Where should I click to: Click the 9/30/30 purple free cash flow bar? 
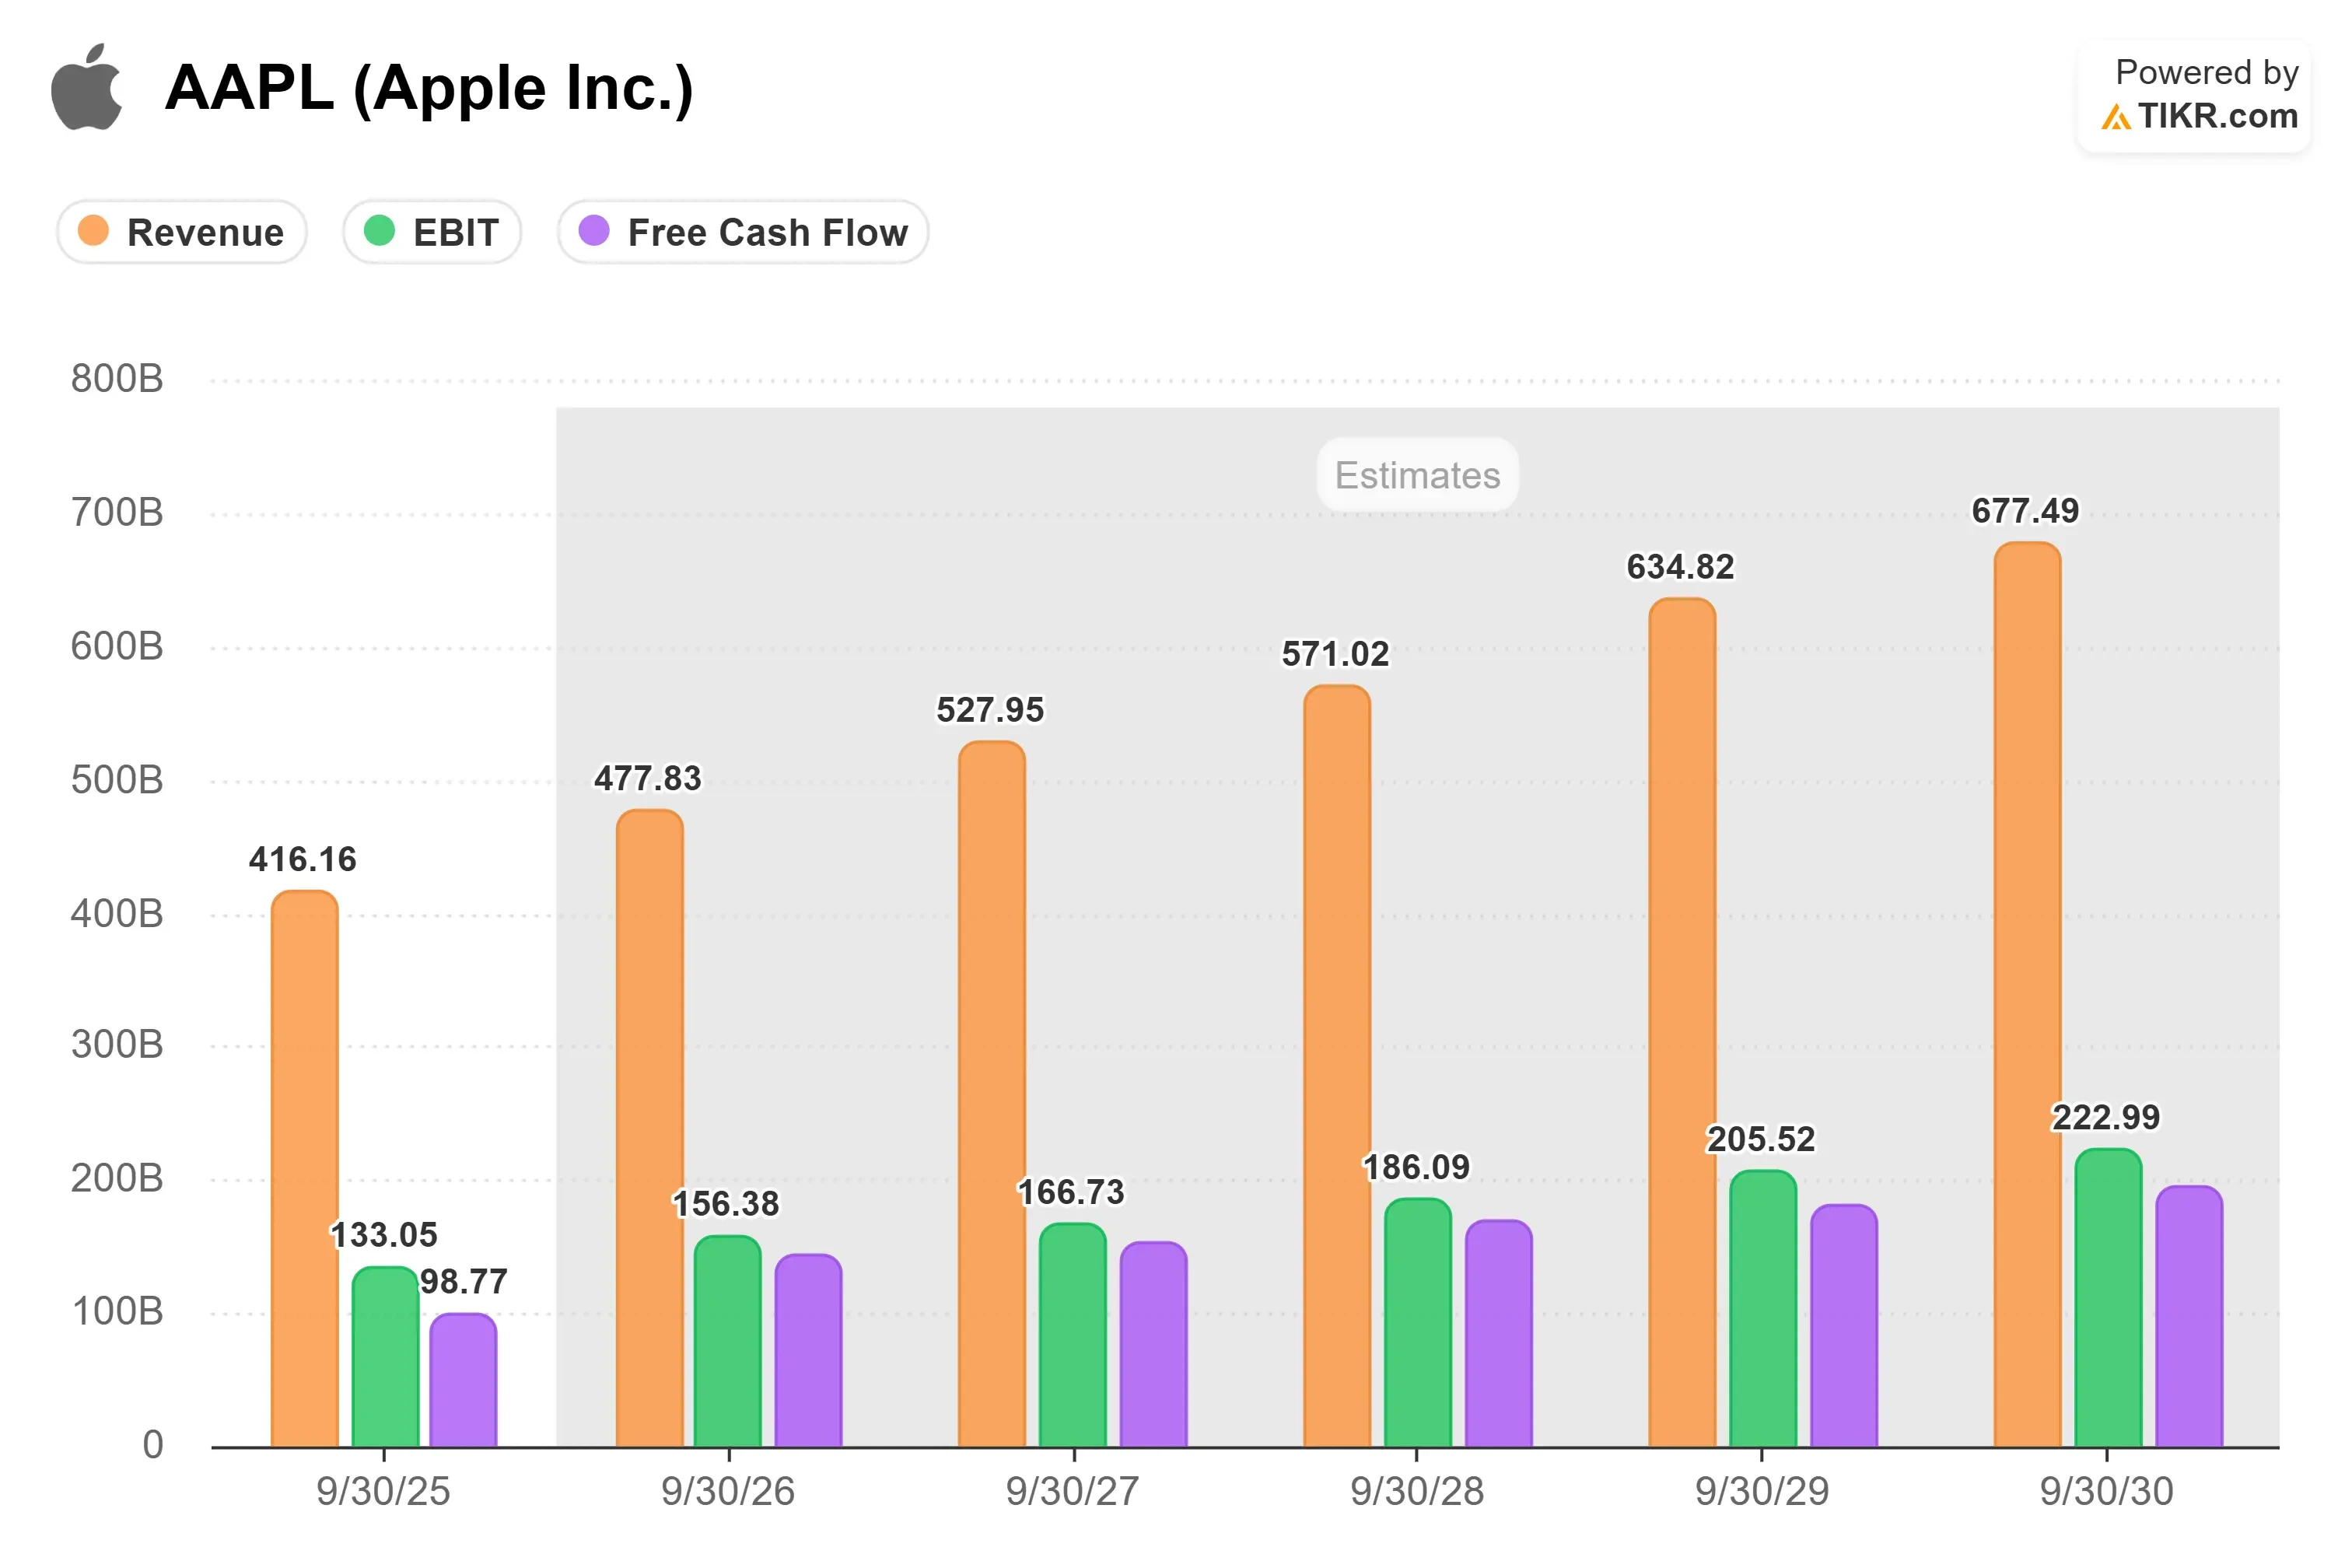[x=2189, y=1316]
